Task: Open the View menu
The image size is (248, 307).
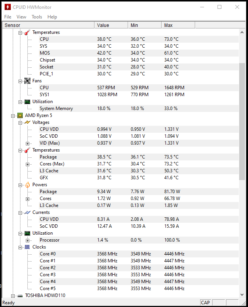Action: coord(22,17)
